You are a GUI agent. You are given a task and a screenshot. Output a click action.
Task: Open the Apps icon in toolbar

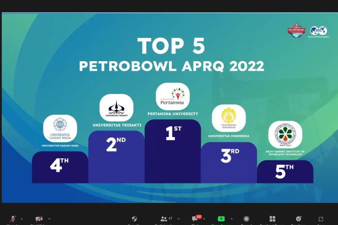point(321,219)
